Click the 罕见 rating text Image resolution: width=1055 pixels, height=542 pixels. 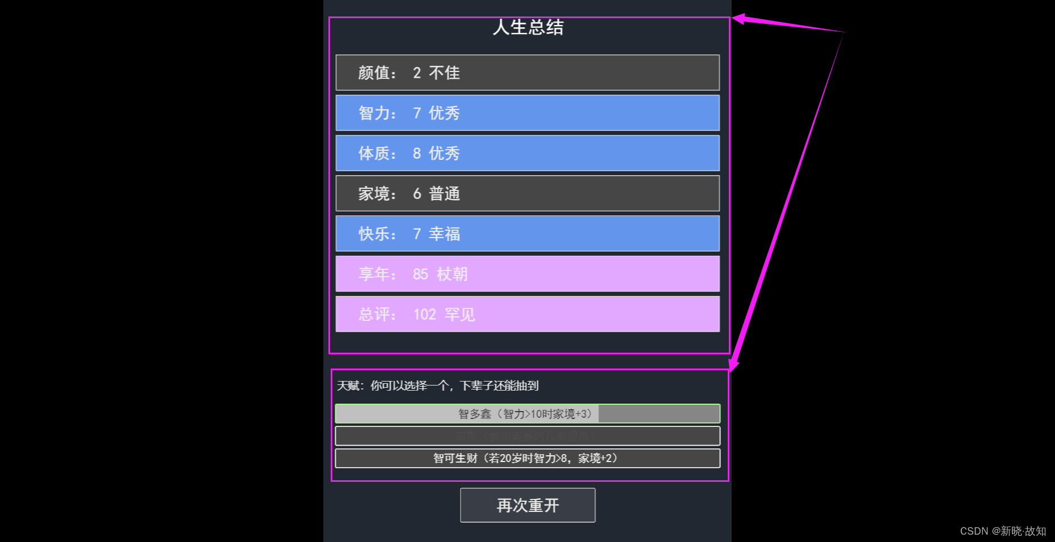pyautogui.click(x=460, y=314)
